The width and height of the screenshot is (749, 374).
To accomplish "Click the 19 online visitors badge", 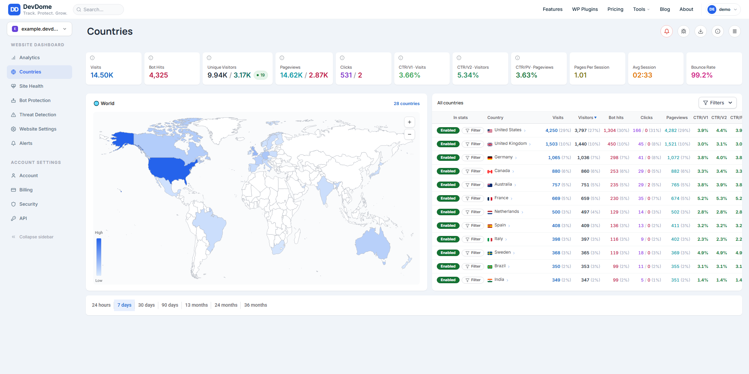I will tap(261, 75).
